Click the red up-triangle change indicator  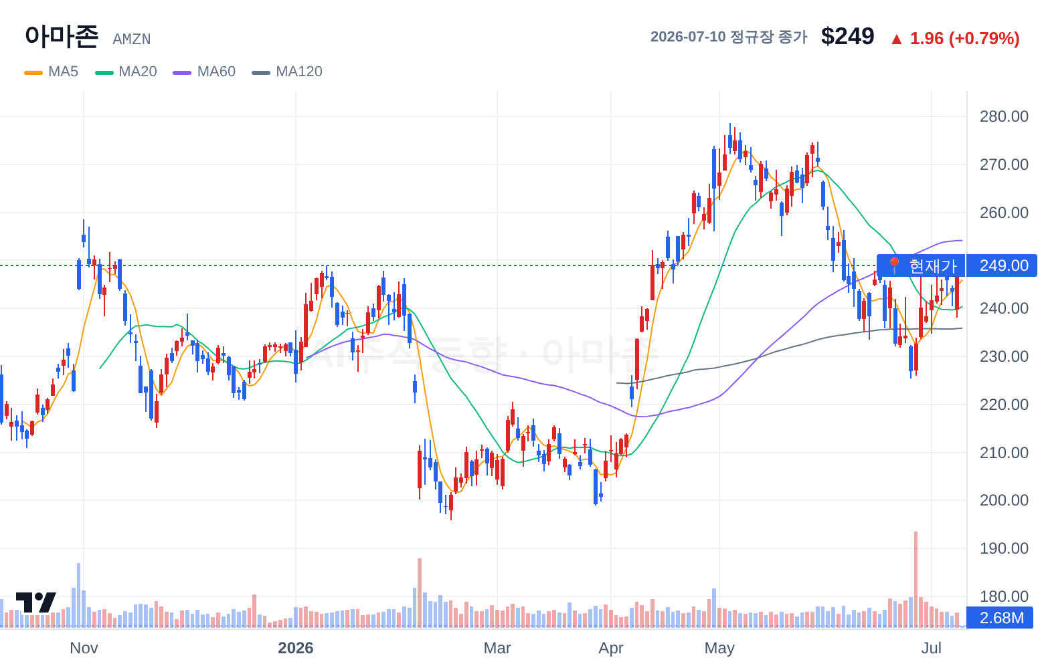[x=897, y=39]
